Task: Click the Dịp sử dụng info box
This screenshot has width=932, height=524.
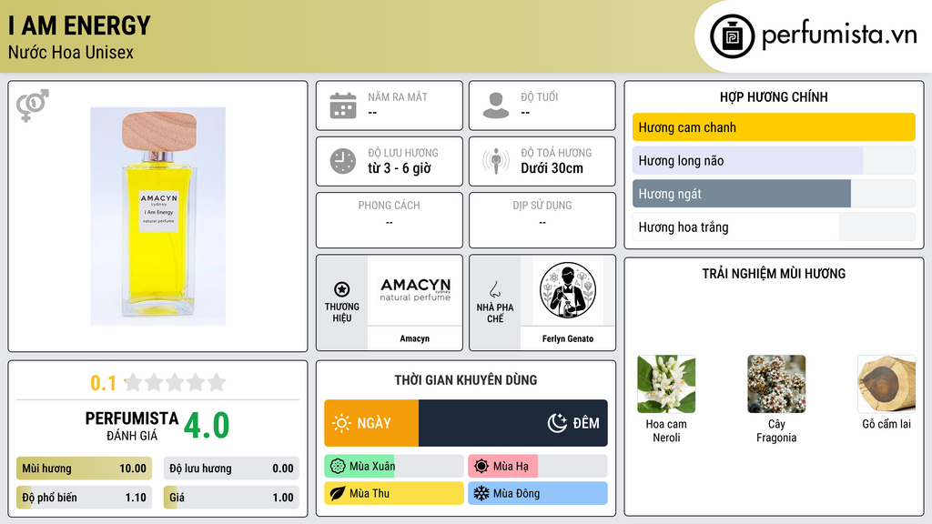Action: coord(542,220)
